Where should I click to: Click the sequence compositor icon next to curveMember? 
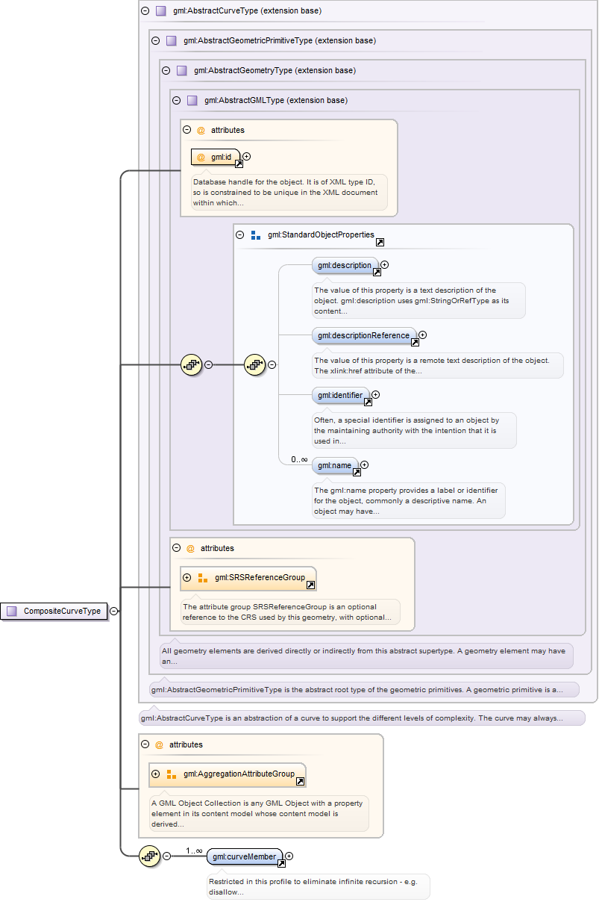pyautogui.click(x=150, y=856)
